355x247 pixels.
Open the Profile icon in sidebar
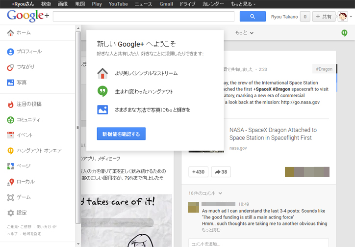(x=10, y=52)
